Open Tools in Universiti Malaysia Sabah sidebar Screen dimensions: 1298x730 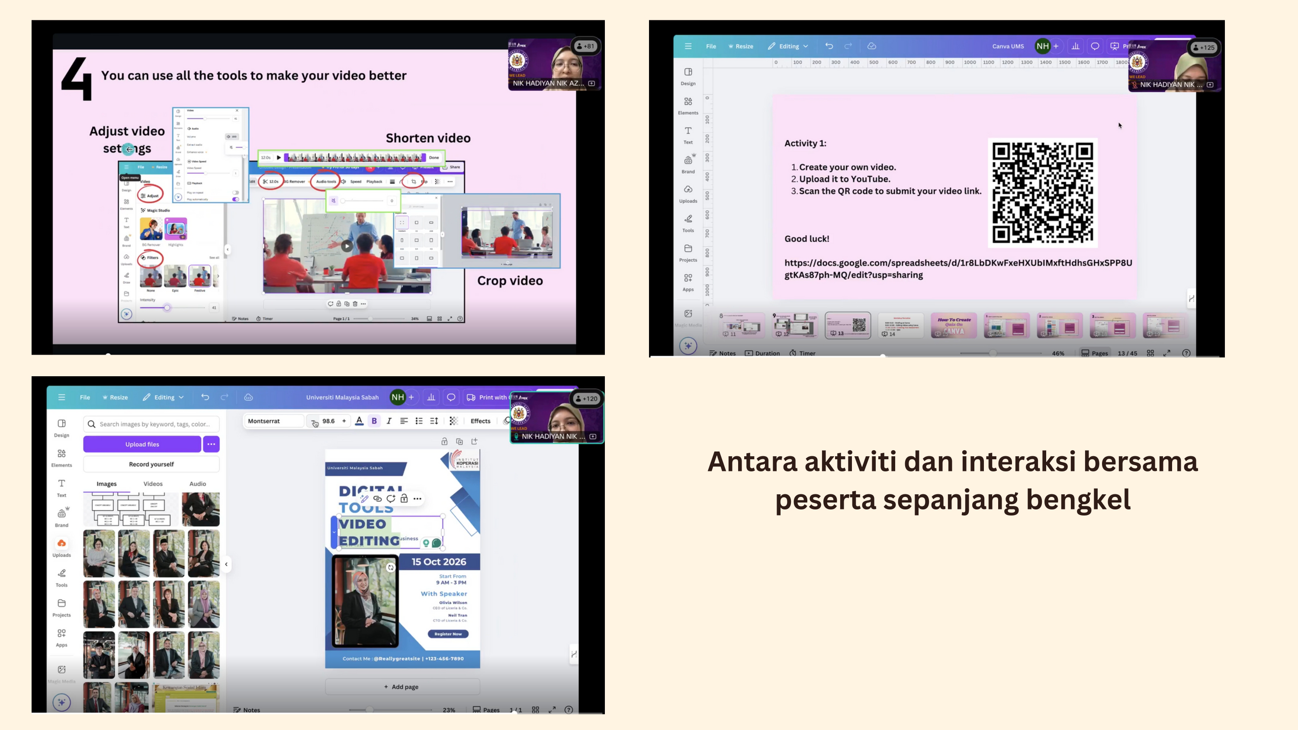click(x=61, y=578)
